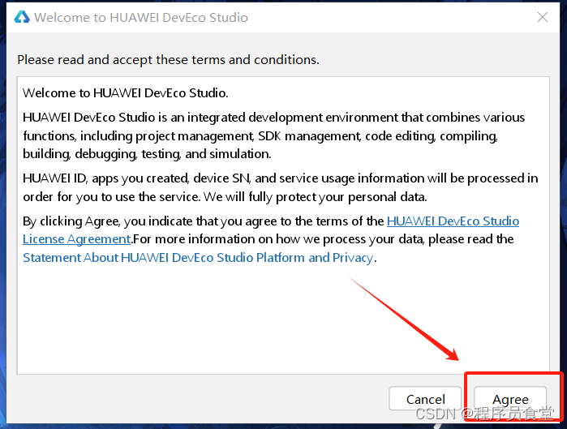Click the Cancel button
The width and height of the screenshot is (567, 429).
coord(425,399)
